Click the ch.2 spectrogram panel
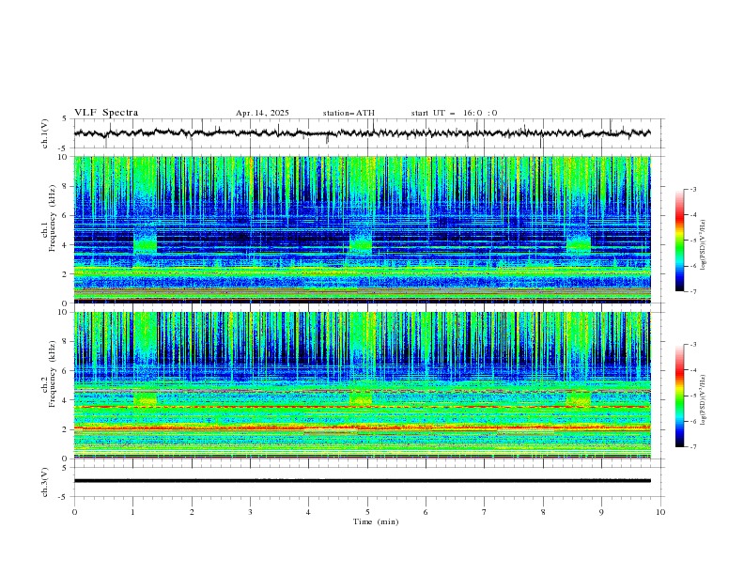This screenshot has height=575, width=744. coord(362,385)
